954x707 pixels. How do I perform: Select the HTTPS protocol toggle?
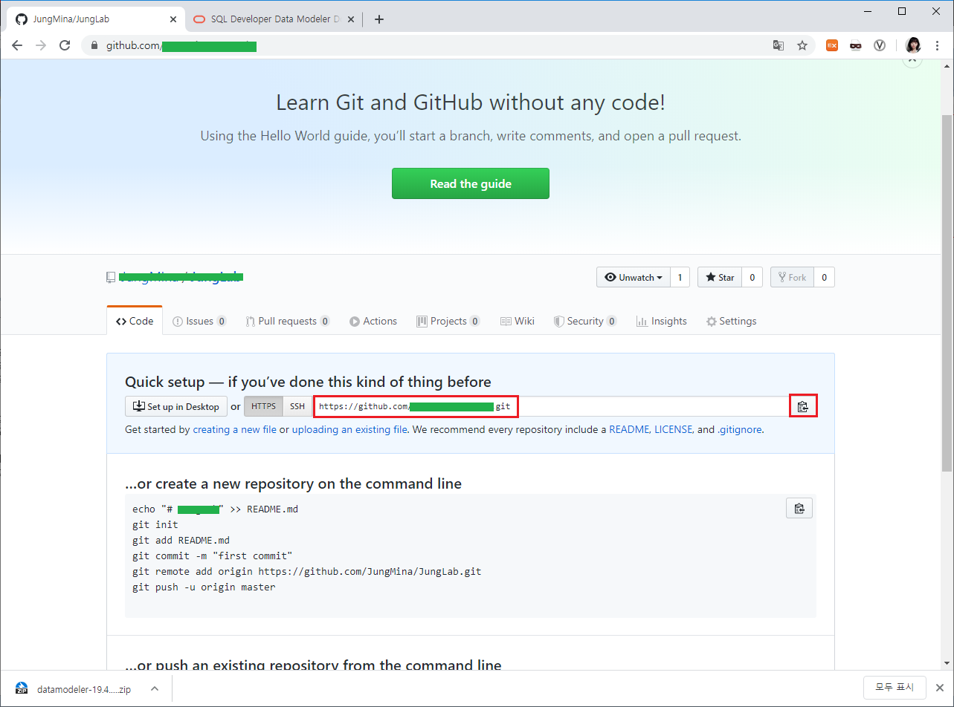pyautogui.click(x=263, y=406)
